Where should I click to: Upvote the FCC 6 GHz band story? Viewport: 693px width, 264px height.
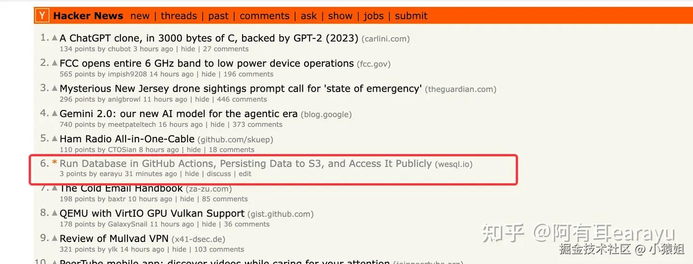(x=55, y=63)
